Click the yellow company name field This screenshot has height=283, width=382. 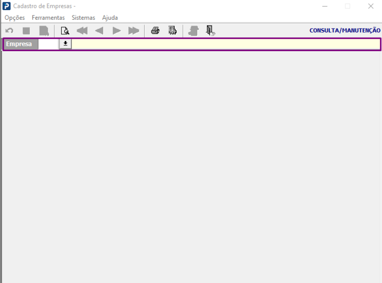(226, 44)
